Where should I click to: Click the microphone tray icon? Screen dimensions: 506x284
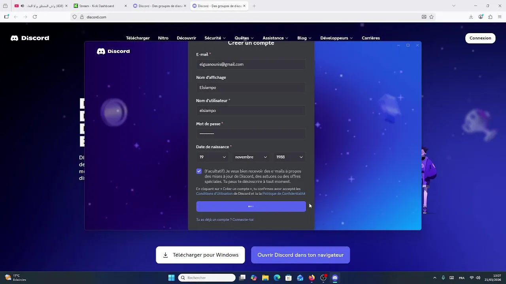[x=443, y=278]
